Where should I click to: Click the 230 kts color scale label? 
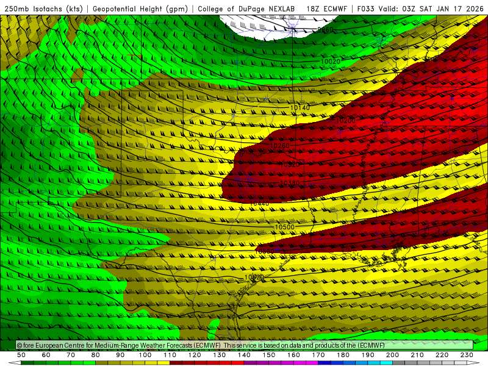[x=467, y=355]
